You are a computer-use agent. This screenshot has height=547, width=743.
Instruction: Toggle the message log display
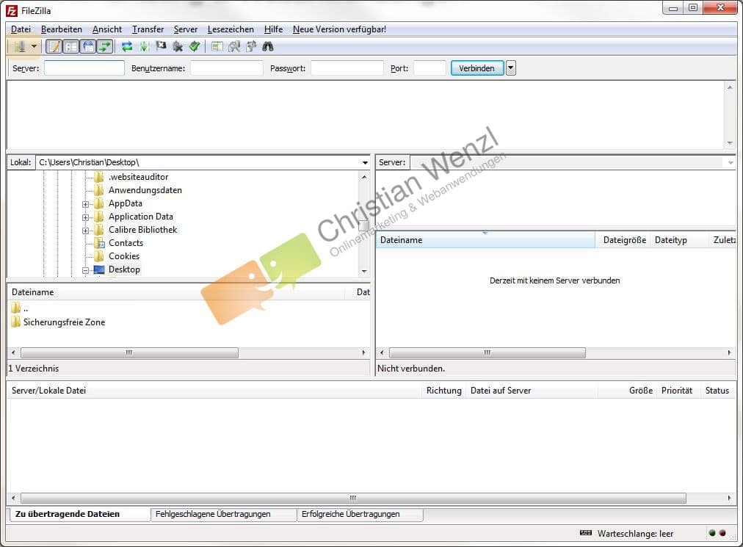tap(54, 46)
